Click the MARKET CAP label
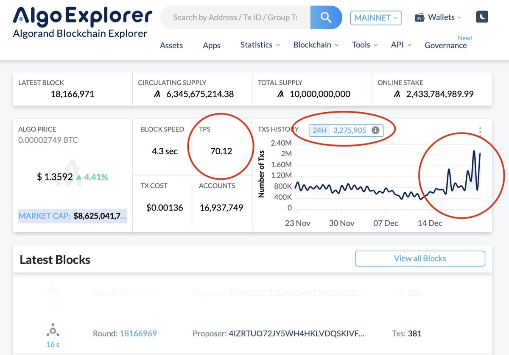 click(44, 216)
